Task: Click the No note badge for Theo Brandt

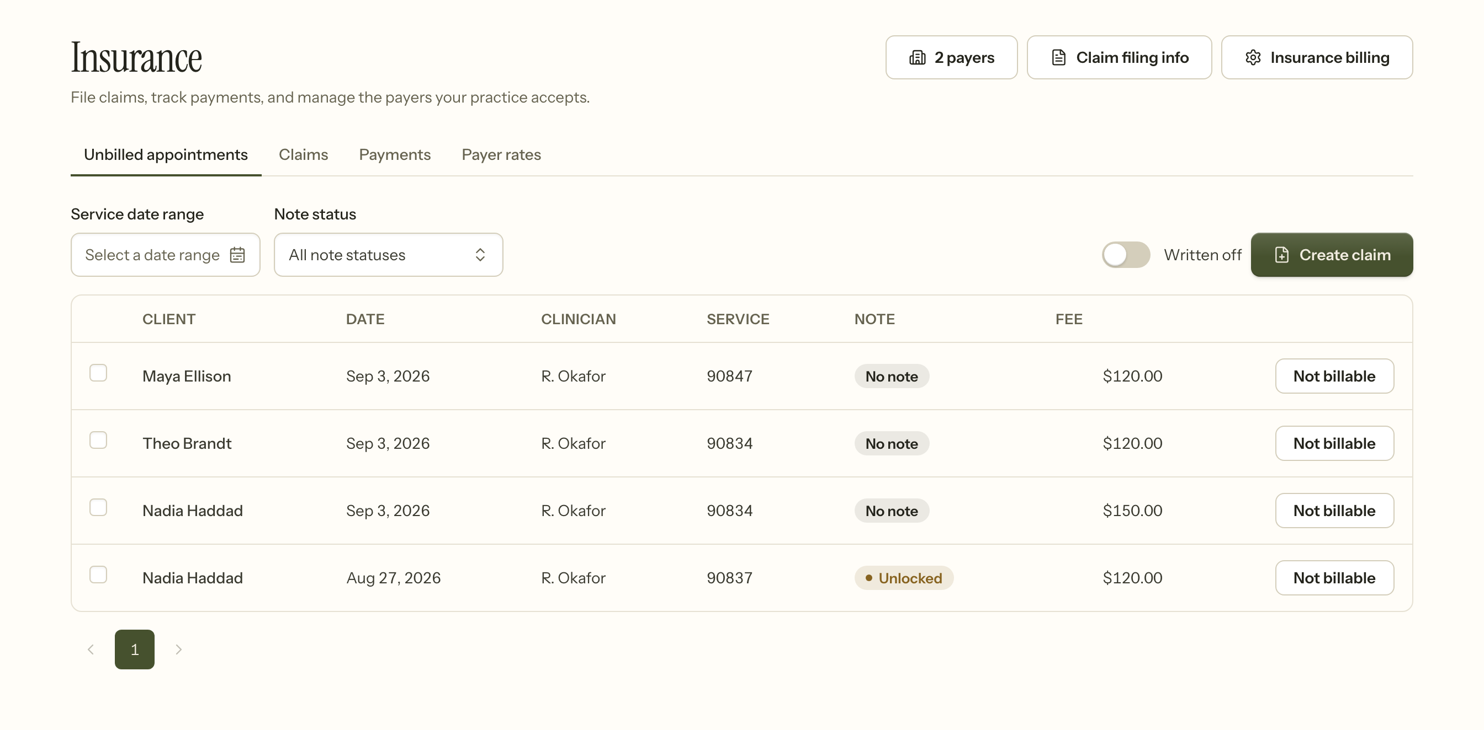Action: tap(892, 443)
